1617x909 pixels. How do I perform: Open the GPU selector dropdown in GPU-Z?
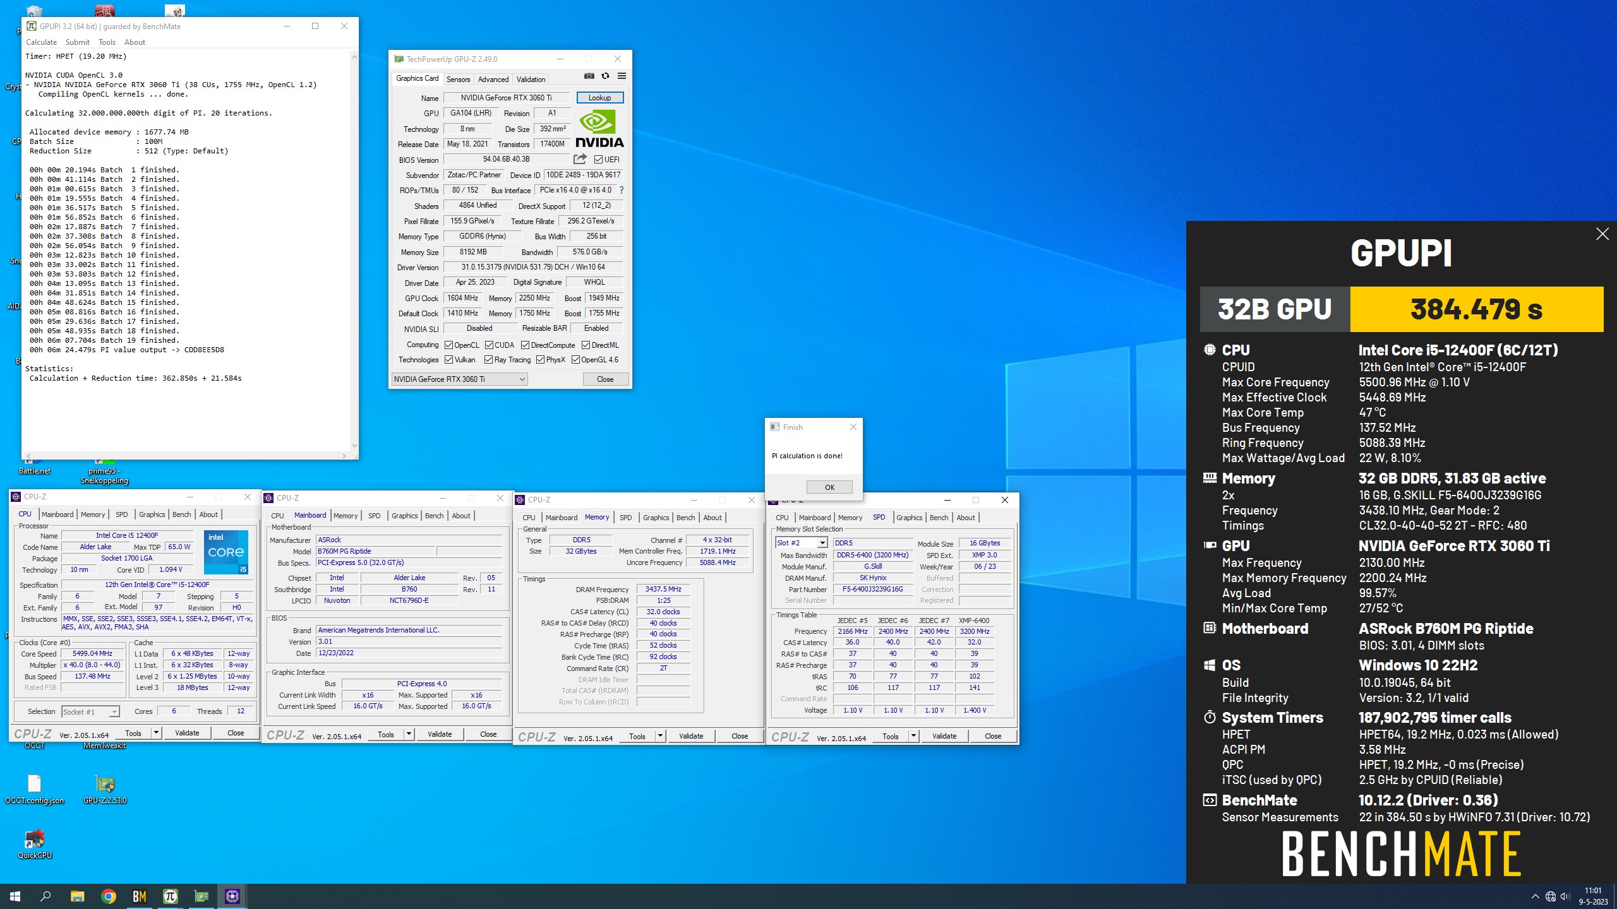click(459, 379)
